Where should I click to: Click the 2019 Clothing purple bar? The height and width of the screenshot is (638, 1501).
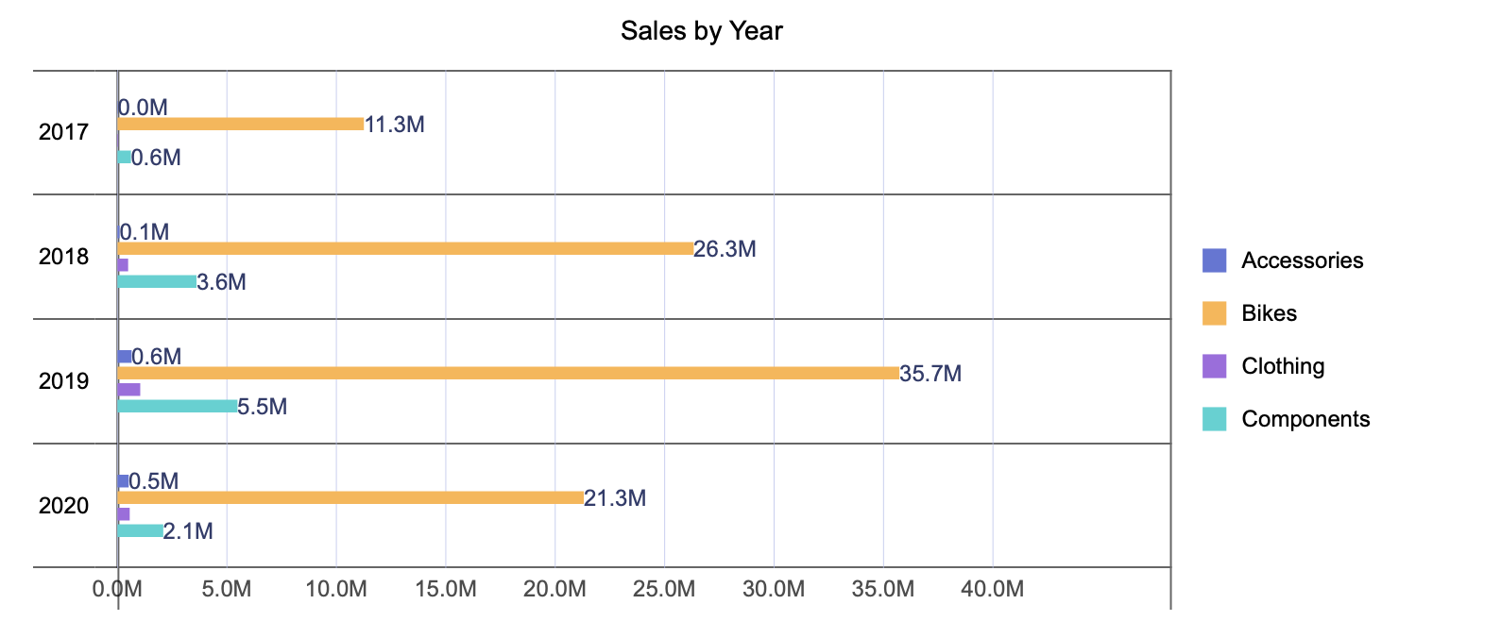tap(129, 390)
